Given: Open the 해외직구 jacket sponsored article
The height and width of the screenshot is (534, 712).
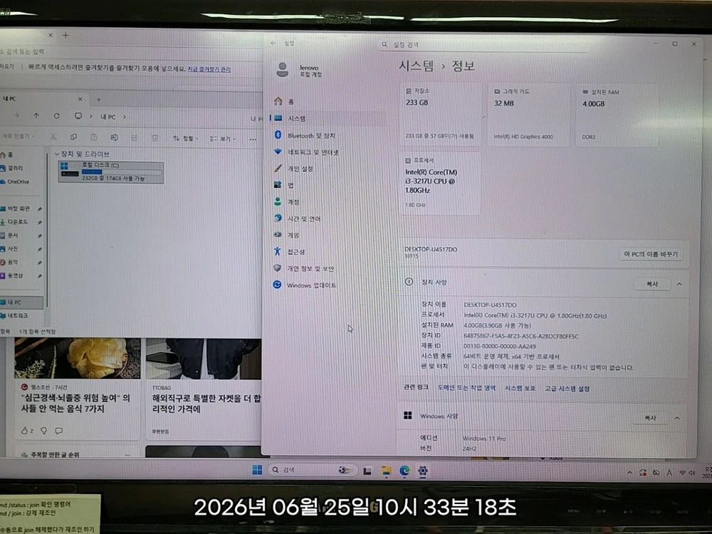Looking at the screenshot, I should click(x=206, y=404).
